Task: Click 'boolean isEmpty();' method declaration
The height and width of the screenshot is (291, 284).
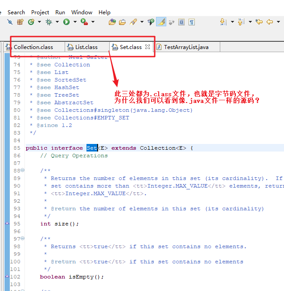Action: 72,277
